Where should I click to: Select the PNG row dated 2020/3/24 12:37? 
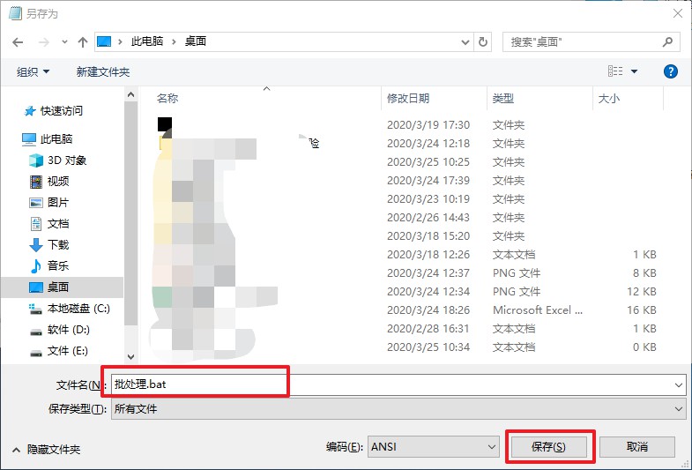click(x=406, y=273)
